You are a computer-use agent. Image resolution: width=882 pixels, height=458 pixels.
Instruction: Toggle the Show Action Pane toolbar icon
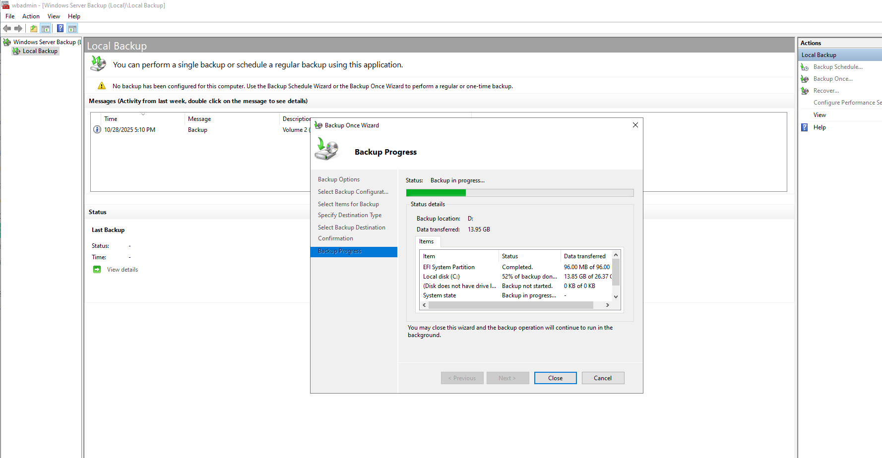72,28
